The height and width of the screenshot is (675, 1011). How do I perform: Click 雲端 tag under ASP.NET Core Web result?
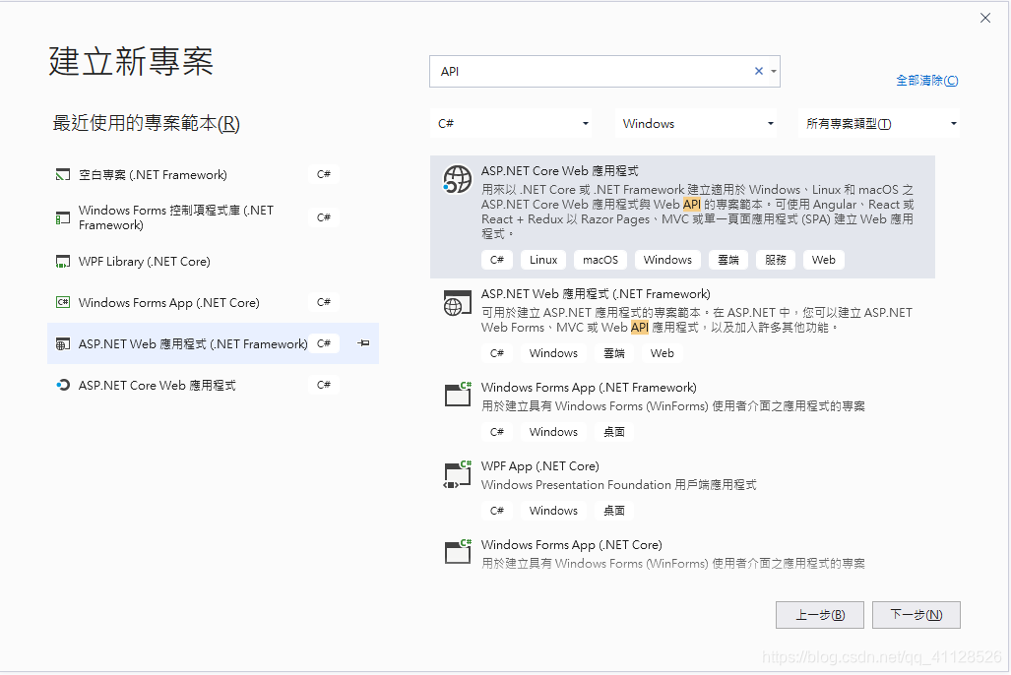point(727,260)
